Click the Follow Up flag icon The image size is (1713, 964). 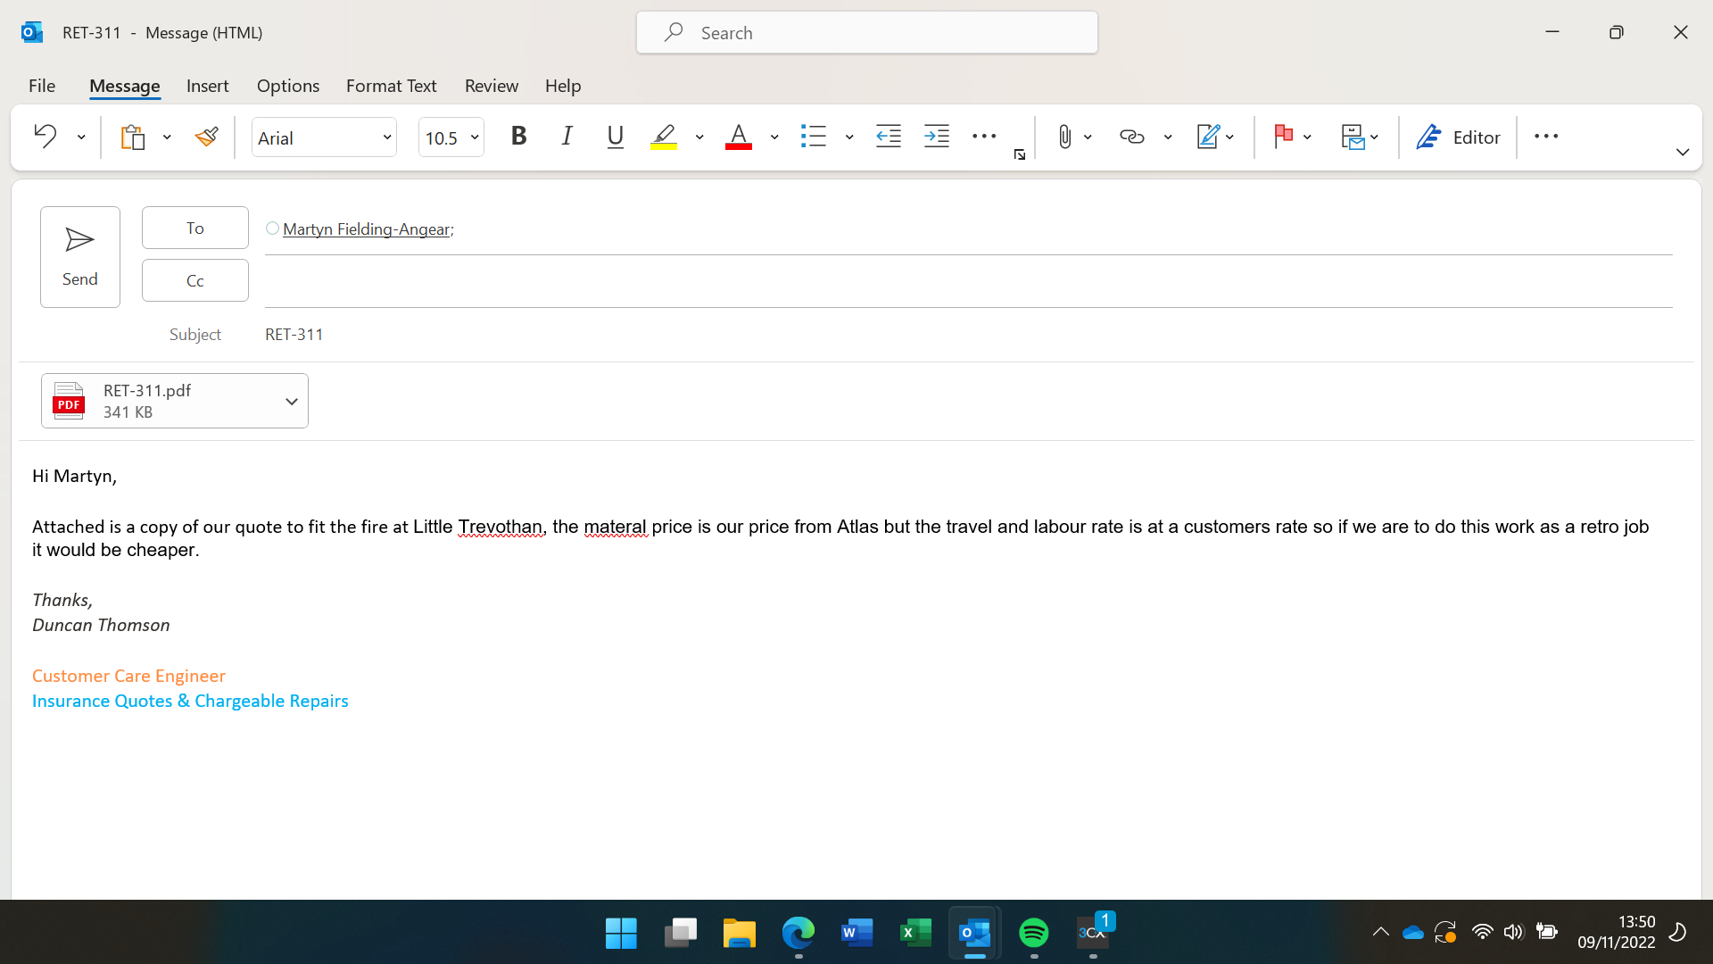(1283, 137)
